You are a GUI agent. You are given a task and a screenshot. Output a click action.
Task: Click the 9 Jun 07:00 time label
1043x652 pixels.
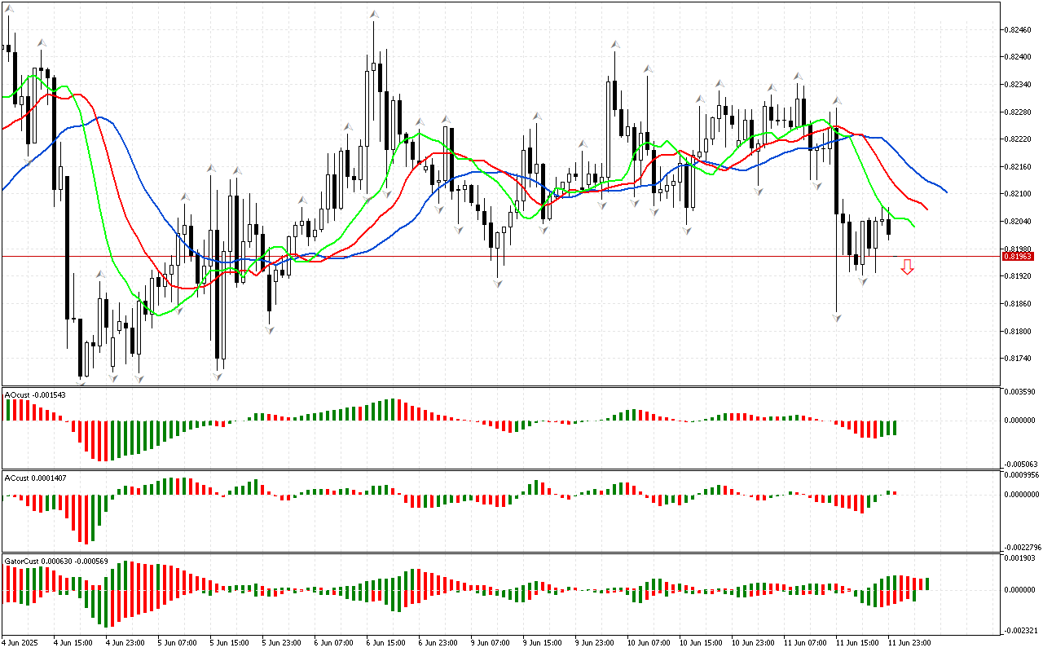[x=491, y=643]
